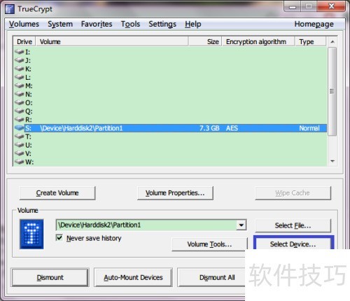Click the drive icon for T:

(20, 136)
